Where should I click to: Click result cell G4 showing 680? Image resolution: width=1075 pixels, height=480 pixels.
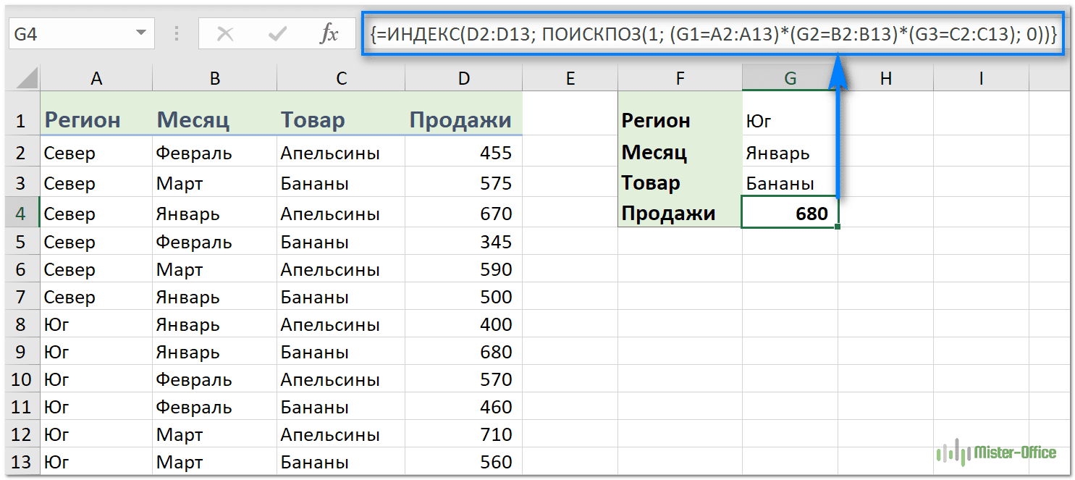790,214
